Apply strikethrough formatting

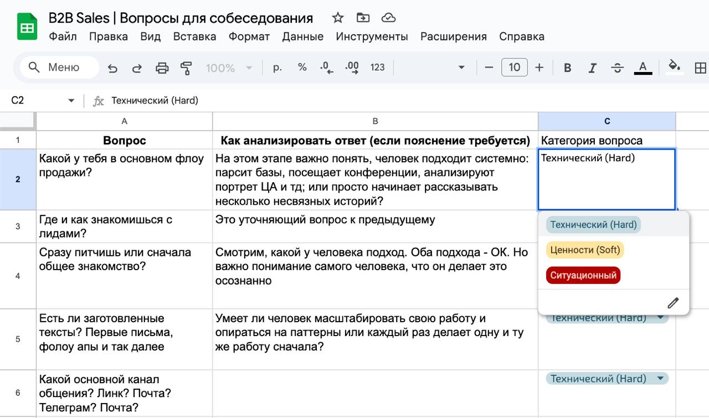click(x=617, y=68)
